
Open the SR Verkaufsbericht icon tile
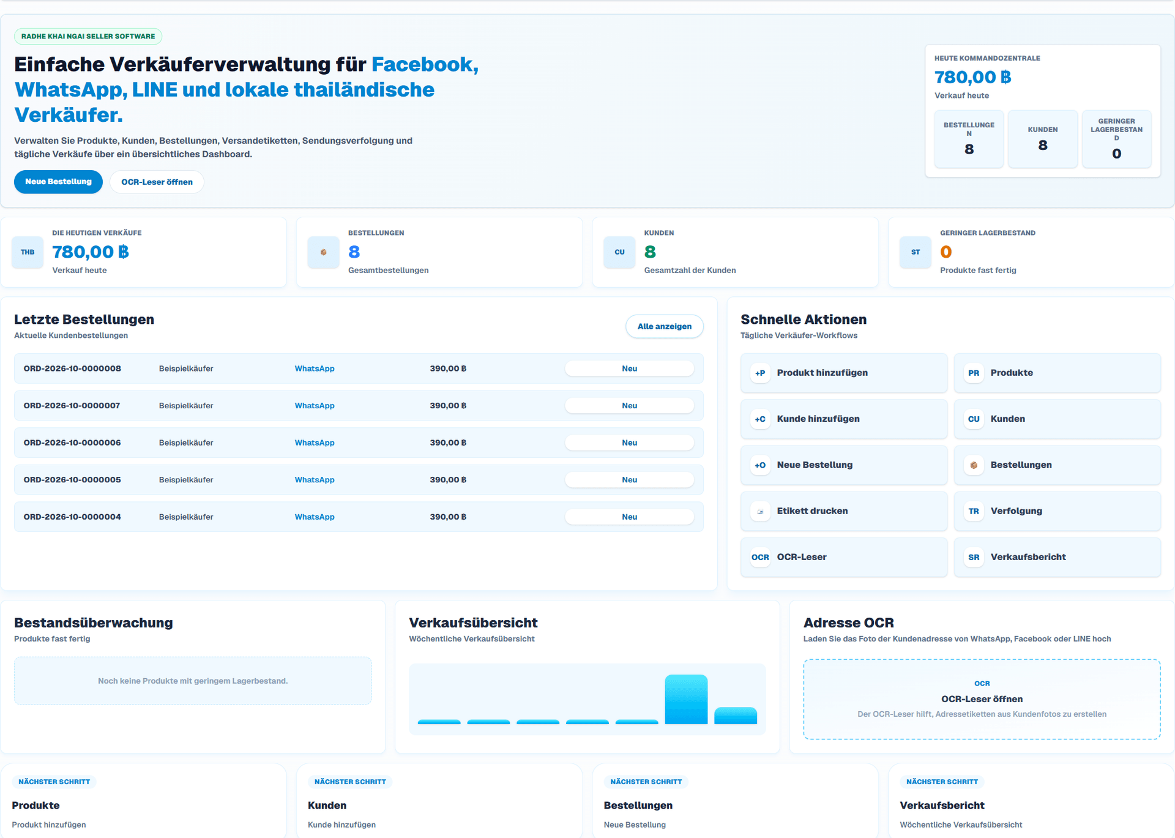974,557
